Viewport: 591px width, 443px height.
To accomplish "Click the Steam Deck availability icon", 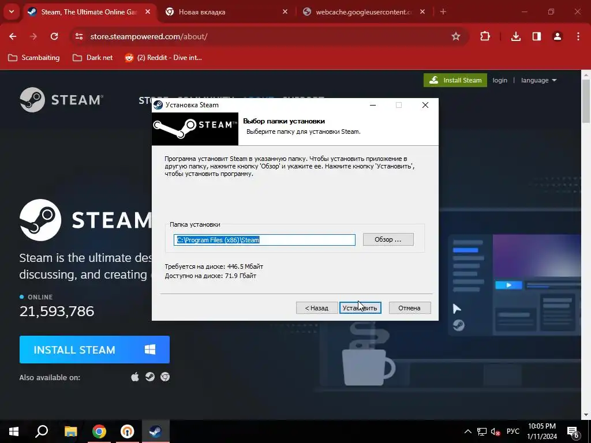I will (x=150, y=377).
